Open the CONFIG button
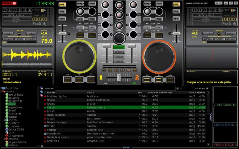Screen dimensions: 239x149 pyautogui.click(x=219, y=3)
